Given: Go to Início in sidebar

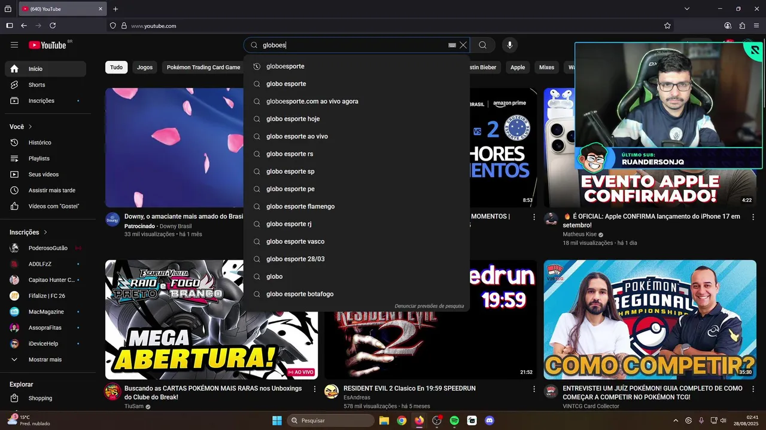Looking at the screenshot, I should 45,69.
